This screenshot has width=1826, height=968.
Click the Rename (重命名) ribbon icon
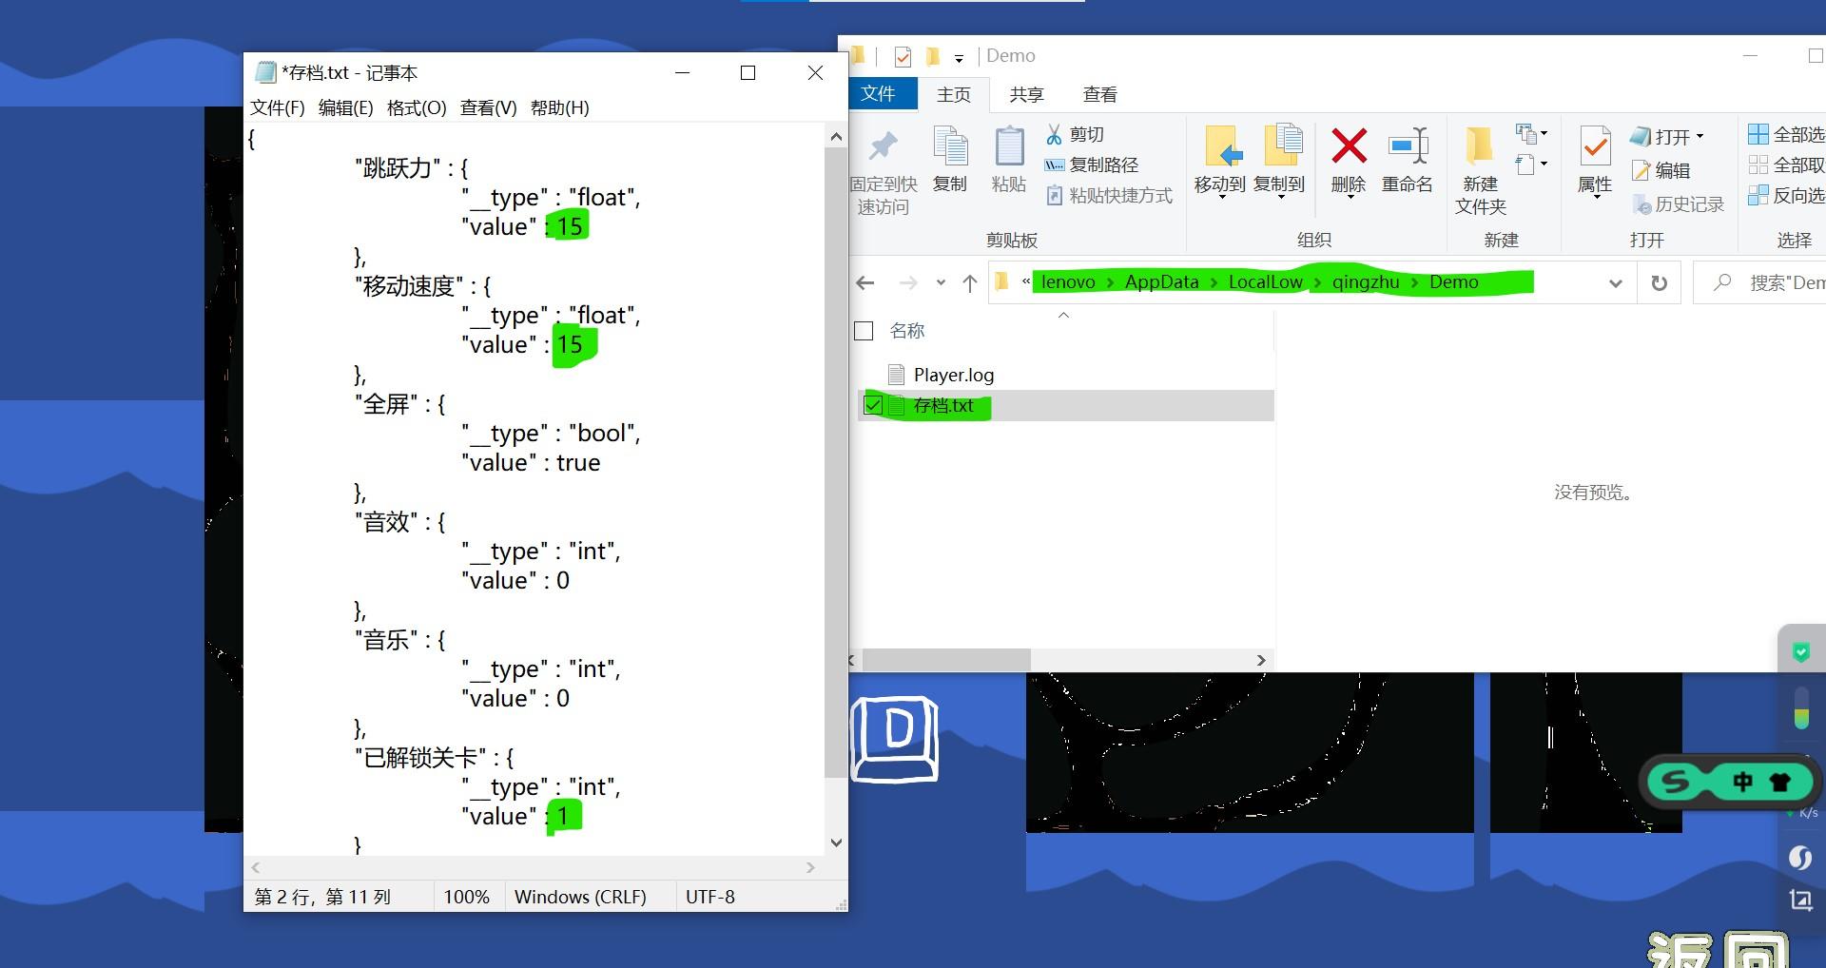[1408, 148]
